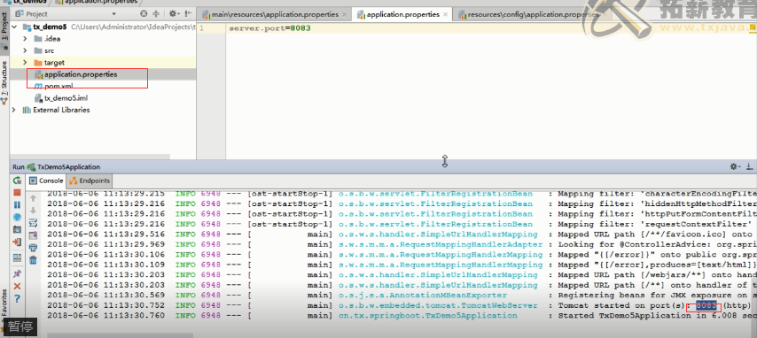Click the horizontal scrollbar under console

point(121,335)
